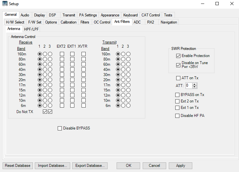The height and width of the screenshot is (172, 239).
Task: Click the Setup window app icon
Action: tap(5, 4)
